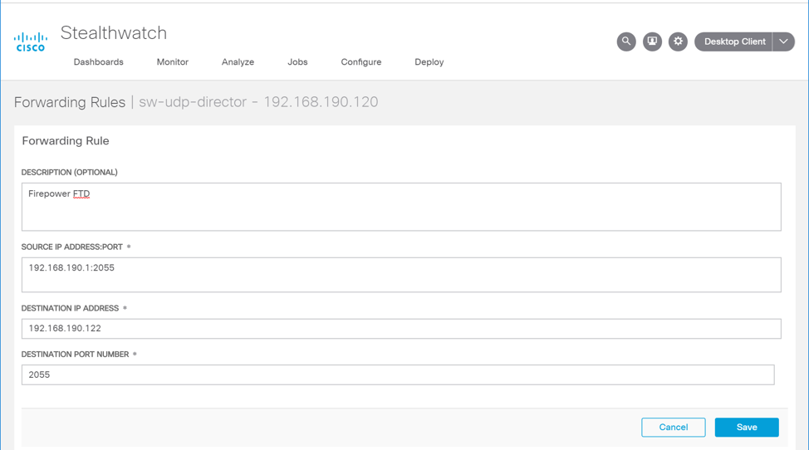Click the Forwarding Rules heading

70,102
